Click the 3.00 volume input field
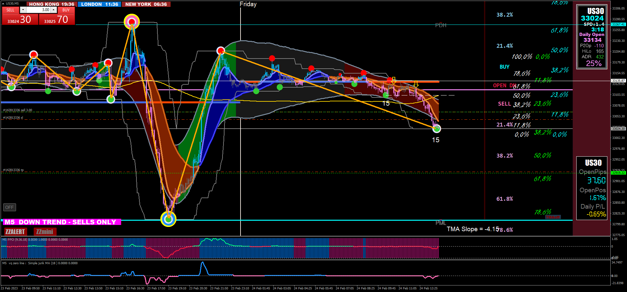Image resolution: width=627 pixels, height=292 pixels. (x=38, y=10)
